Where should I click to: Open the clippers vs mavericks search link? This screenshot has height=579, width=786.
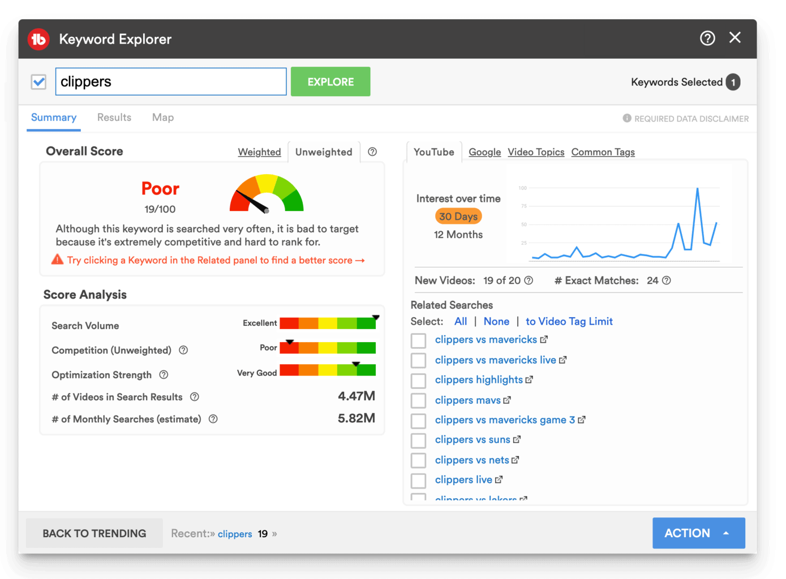tap(486, 339)
